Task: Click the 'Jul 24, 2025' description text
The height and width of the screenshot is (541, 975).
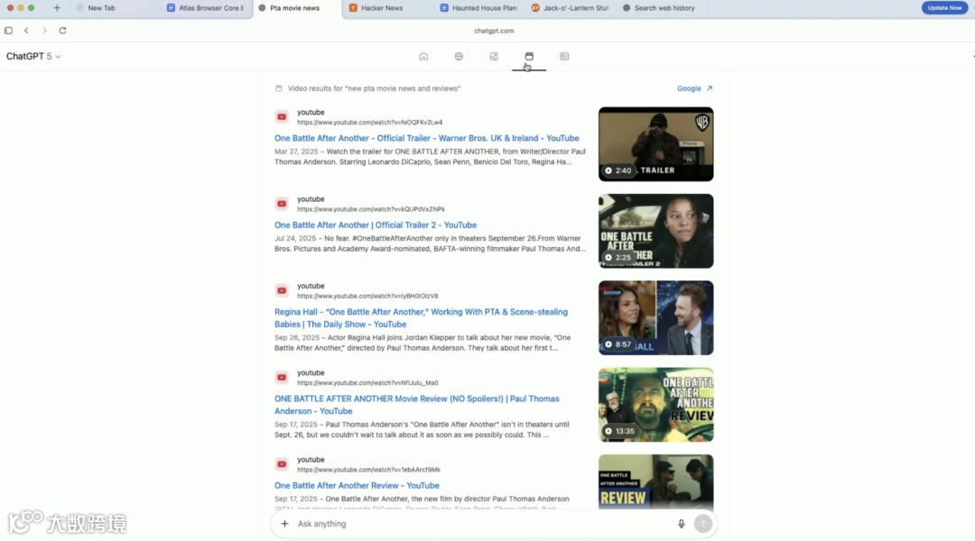Action: (x=430, y=243)
